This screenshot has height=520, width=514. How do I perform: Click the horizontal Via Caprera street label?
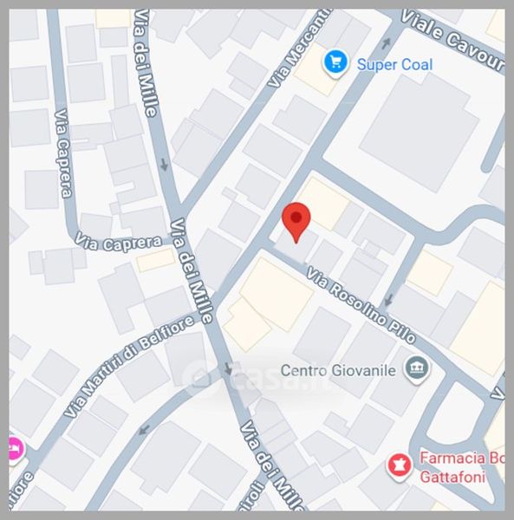click(x=118, y=243)
